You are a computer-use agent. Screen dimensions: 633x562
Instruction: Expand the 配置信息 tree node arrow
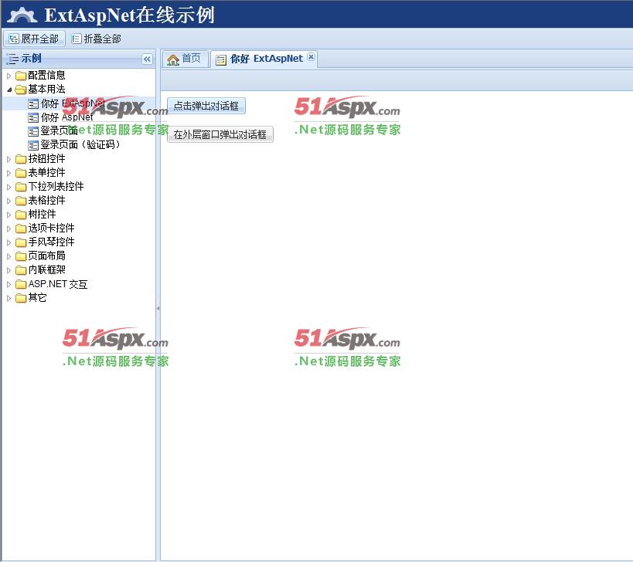click(9, 76)
